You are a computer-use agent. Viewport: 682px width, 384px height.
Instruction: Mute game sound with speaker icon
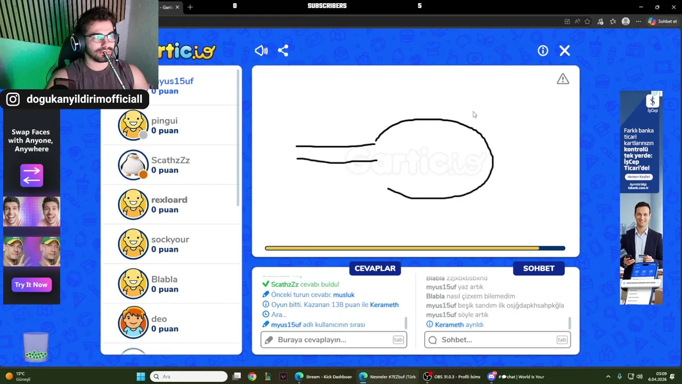click(x=261, y=51)
